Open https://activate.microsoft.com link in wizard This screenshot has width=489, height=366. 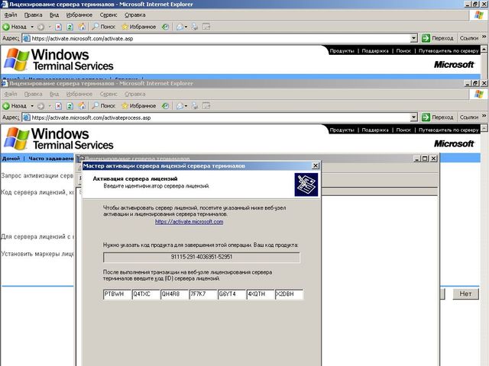click(189, 222)
